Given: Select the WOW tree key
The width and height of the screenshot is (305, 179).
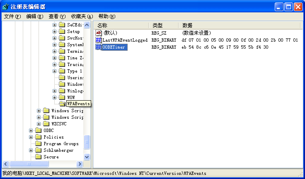Looking at the screenshot, I should coord(71,97).
